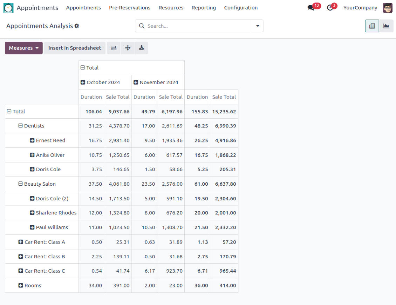Sort by overall Total Sale Total header
Image resolution: width=396 pixels, height=305 pixels.
click(x=224, y=97)
